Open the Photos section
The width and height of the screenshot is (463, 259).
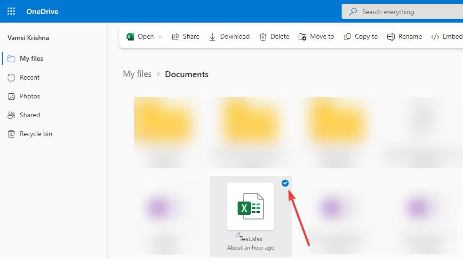tap(30, 97)
